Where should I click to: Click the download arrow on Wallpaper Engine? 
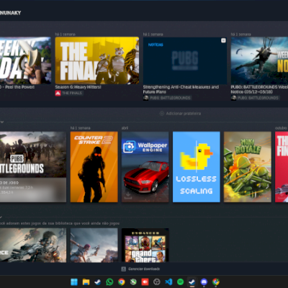click(128, 195)
